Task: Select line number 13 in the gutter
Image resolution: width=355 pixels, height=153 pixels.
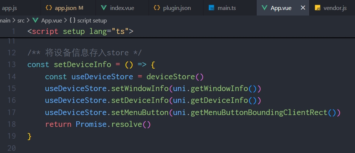Action: coord(11,65)
